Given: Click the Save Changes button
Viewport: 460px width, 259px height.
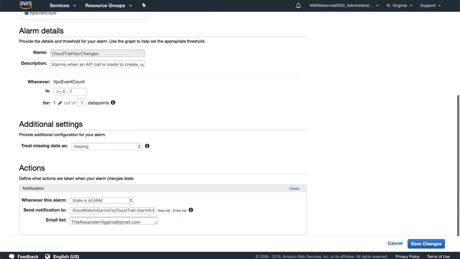Looking at the screenshot, I should (426, 244).
